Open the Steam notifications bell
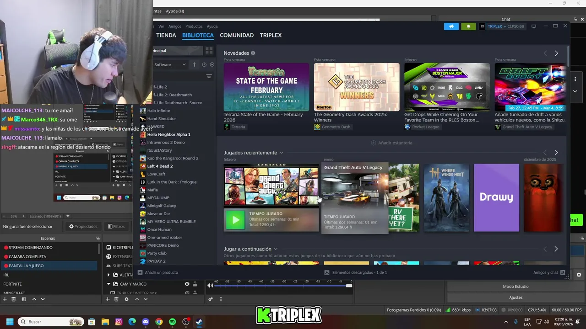The height and width of the screenshot is (329, 586). (468, 27)
